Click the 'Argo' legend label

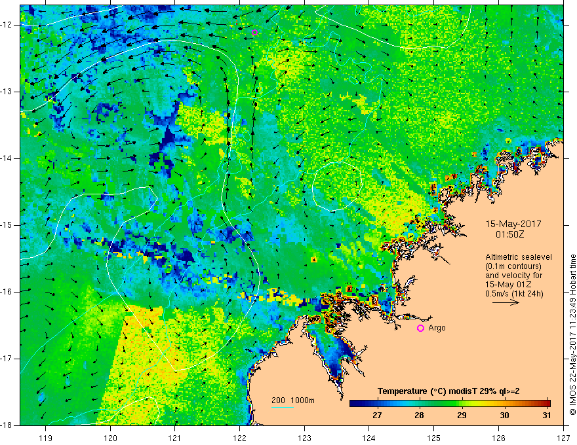(437, 327)
